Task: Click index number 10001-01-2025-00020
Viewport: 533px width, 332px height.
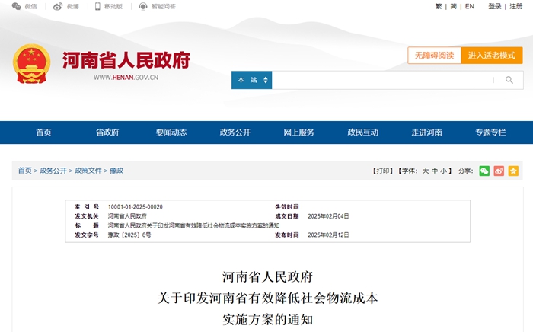Action: click(x=136, y=206)
